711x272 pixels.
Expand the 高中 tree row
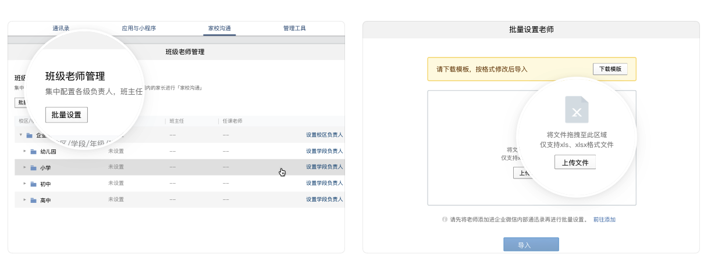[x=25, y=200]
